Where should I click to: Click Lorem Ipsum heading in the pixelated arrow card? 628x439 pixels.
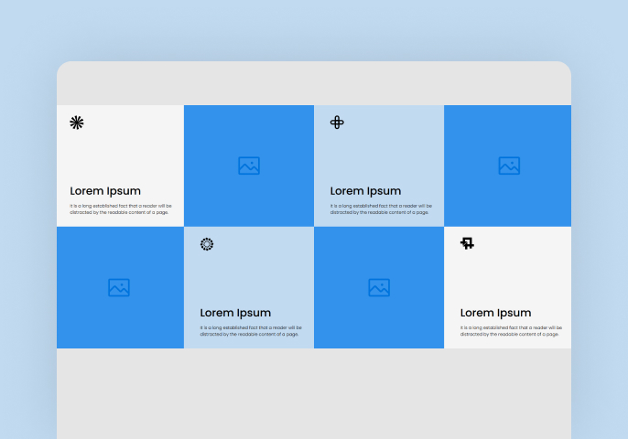coord(496,313)
